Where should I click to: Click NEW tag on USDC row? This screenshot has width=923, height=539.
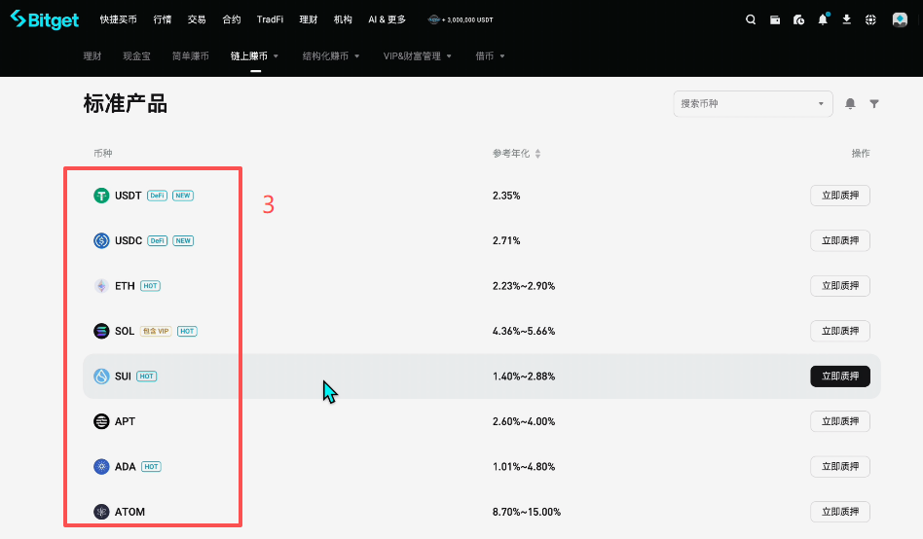183,240
